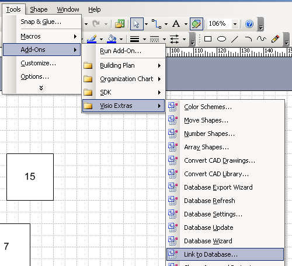This screenshot has height=266, width=292.
Task: Select the Add-Ons menu item
Action: point(42,50)
